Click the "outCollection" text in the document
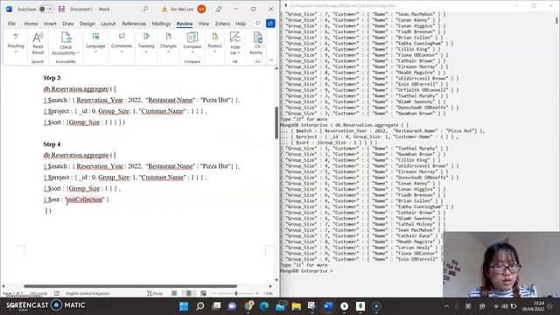The width and height of the screenshot is (560, 315). pyautogui.click(x=85, y=199)
